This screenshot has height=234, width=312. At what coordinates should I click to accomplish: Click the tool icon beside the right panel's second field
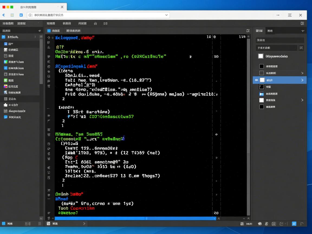[301, 48]
